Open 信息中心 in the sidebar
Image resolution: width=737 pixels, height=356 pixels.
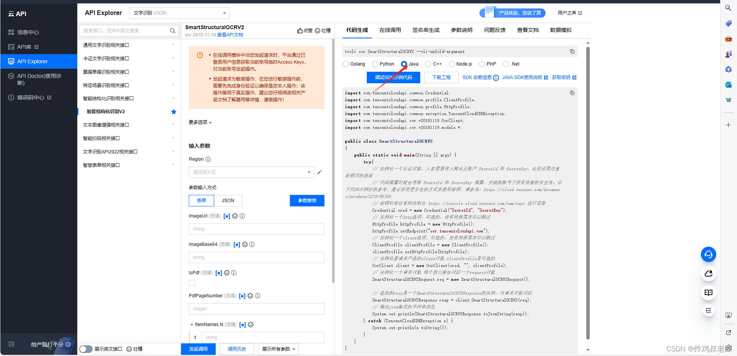click(28, 32)
